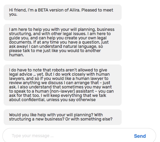Click the will planning and business structuring message
This screenshot has height=142, width=160.
coord(63,42)
